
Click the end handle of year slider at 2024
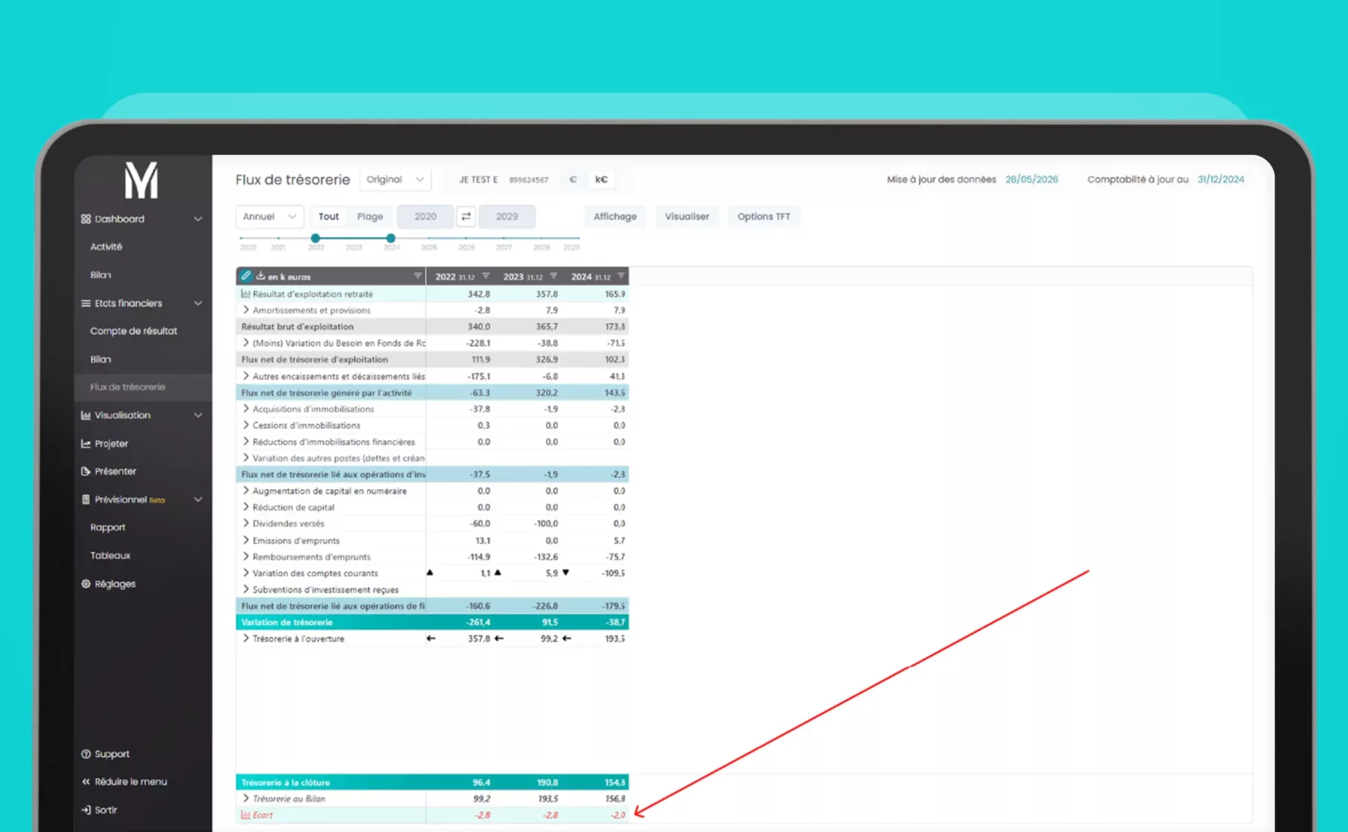(391, 238)
